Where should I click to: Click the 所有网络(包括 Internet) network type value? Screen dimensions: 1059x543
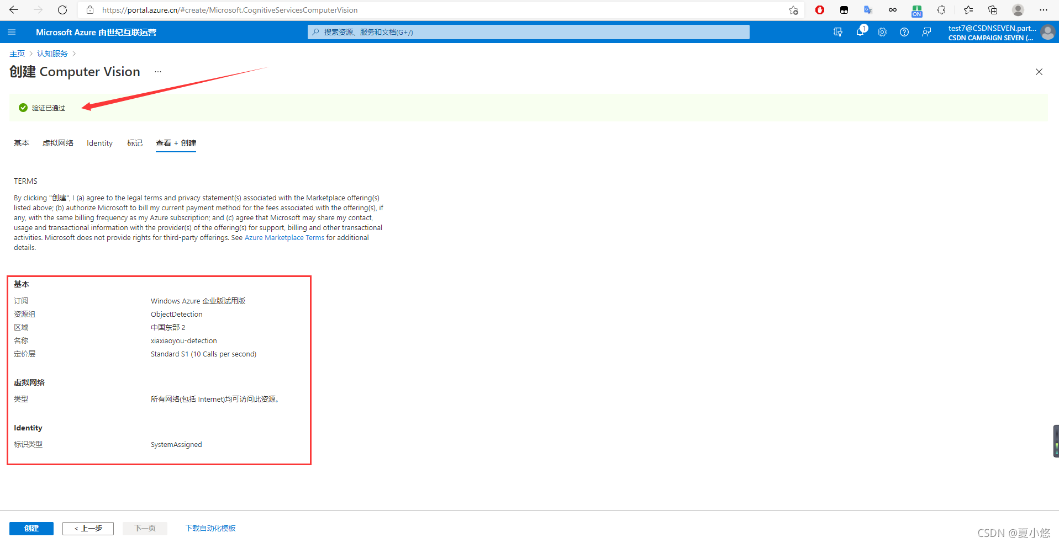tap(215, 399)
